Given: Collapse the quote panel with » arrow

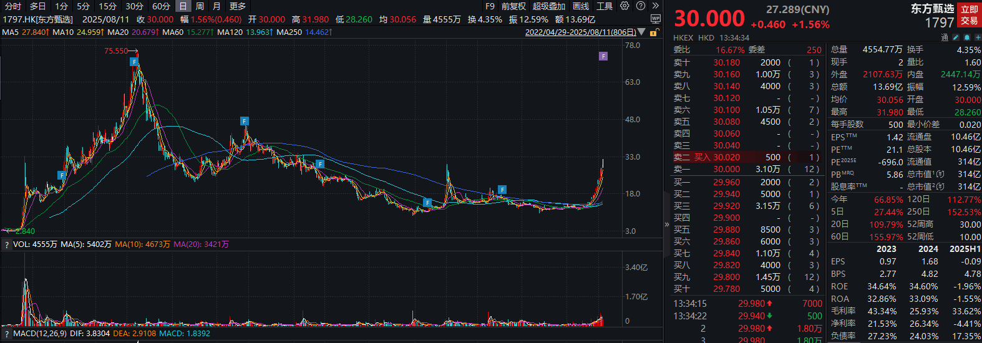Looking at the screenshot, I should tap(667, 225).
